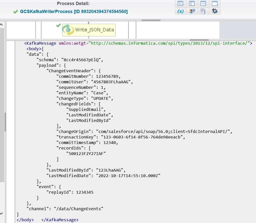Open the bug debug icon
Screen dimensions: 256x223
(215, 11)
